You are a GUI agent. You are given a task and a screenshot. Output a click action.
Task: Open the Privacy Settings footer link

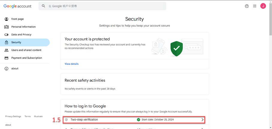pos(13,116)
